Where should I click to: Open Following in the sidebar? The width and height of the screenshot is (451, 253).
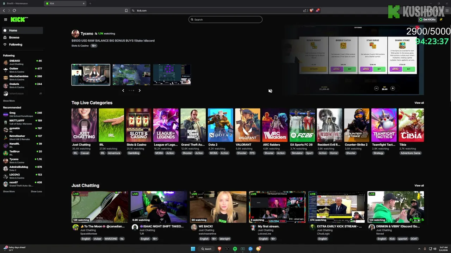click(22, 45)
